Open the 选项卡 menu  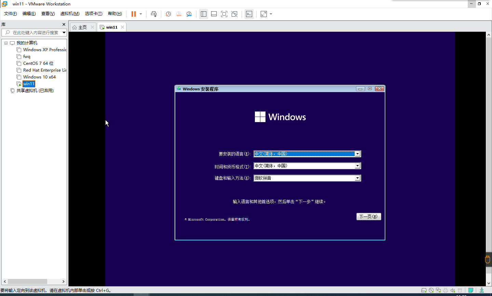94,14
